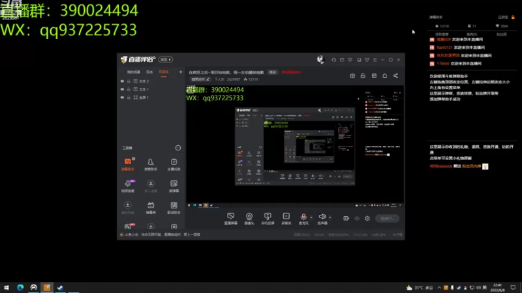Toggle the lock on the danmaku helper panel
The image size is (522, 293).
[513, 17]
